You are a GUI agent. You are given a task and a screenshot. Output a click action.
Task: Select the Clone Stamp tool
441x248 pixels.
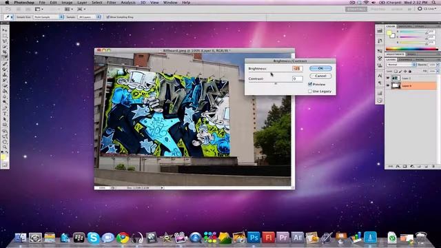pyautogui.click(x=5, y=74)
